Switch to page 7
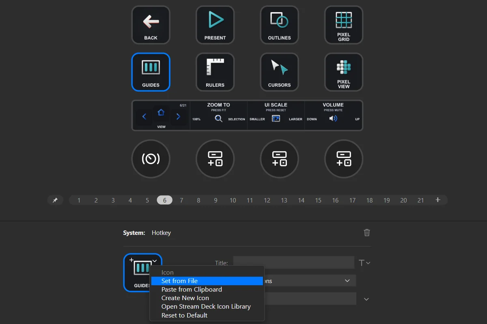The image size is (487, 324). coord(181,200)
